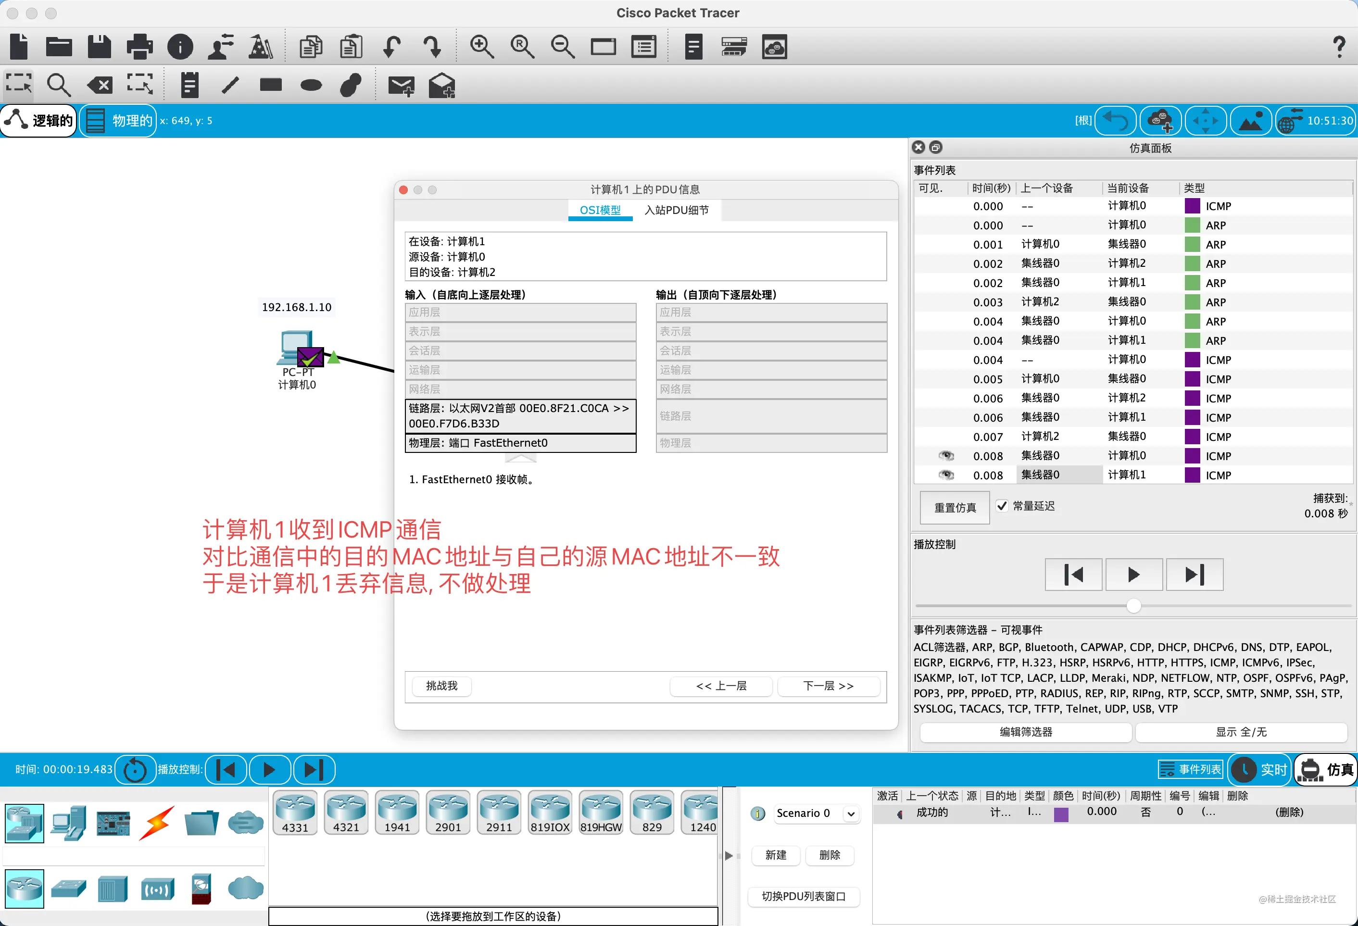Screen dimensions: 1358x926
Task: Click the purple PDU color swatch
Action: coord(1061,814)
